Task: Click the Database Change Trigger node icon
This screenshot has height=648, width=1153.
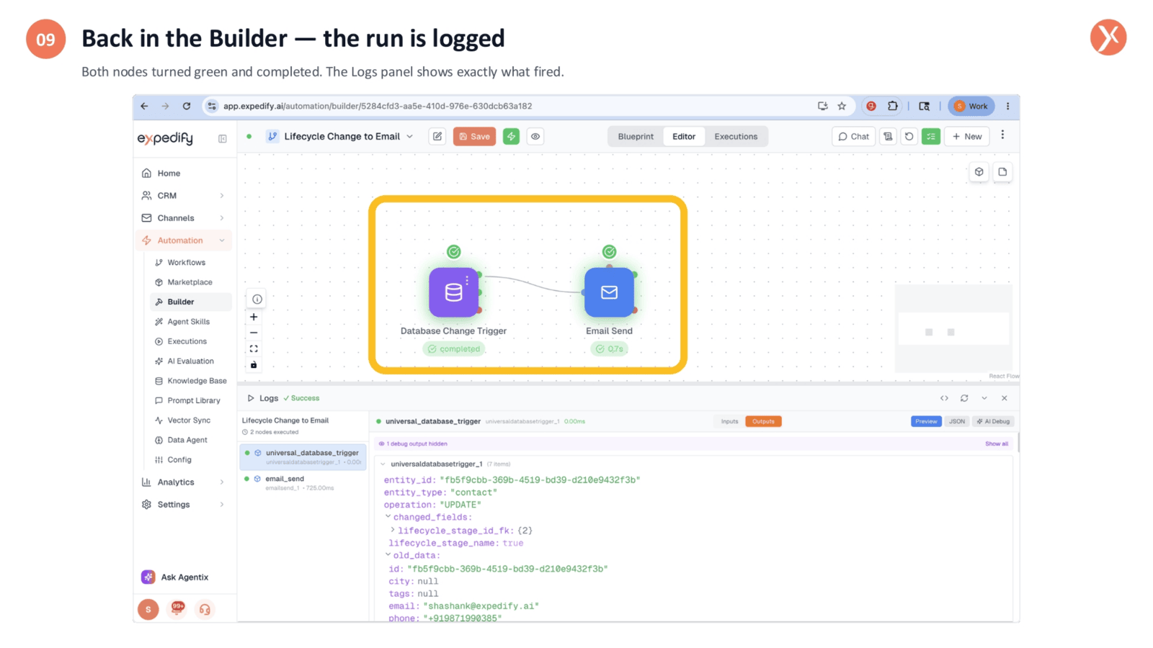Action: (453, 292)
